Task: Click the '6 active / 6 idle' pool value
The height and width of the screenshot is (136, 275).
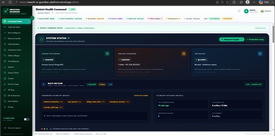Action: pos(220,106)
